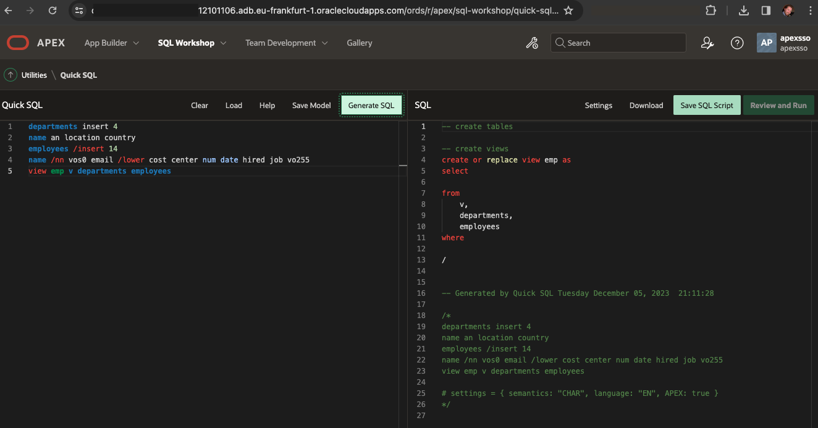This screenshot has height=428, width=818.
Task: Click the apexsso username label
Action: pyautogui.click(x=794, y=38)
